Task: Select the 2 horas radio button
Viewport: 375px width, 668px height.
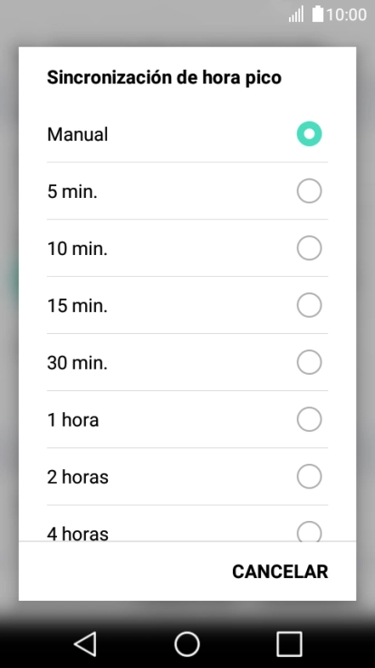Action: coord(309,476)
